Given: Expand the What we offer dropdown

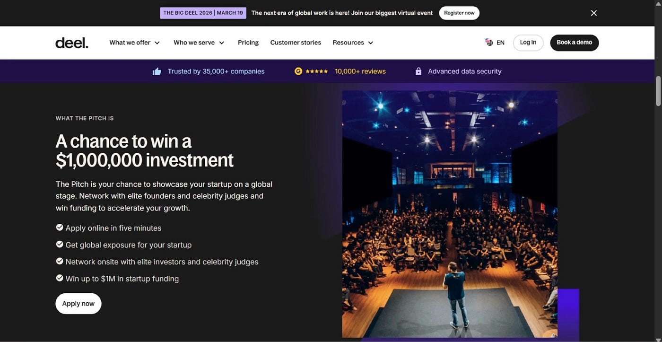Looking at the screenshot, I should coord(135,43).
